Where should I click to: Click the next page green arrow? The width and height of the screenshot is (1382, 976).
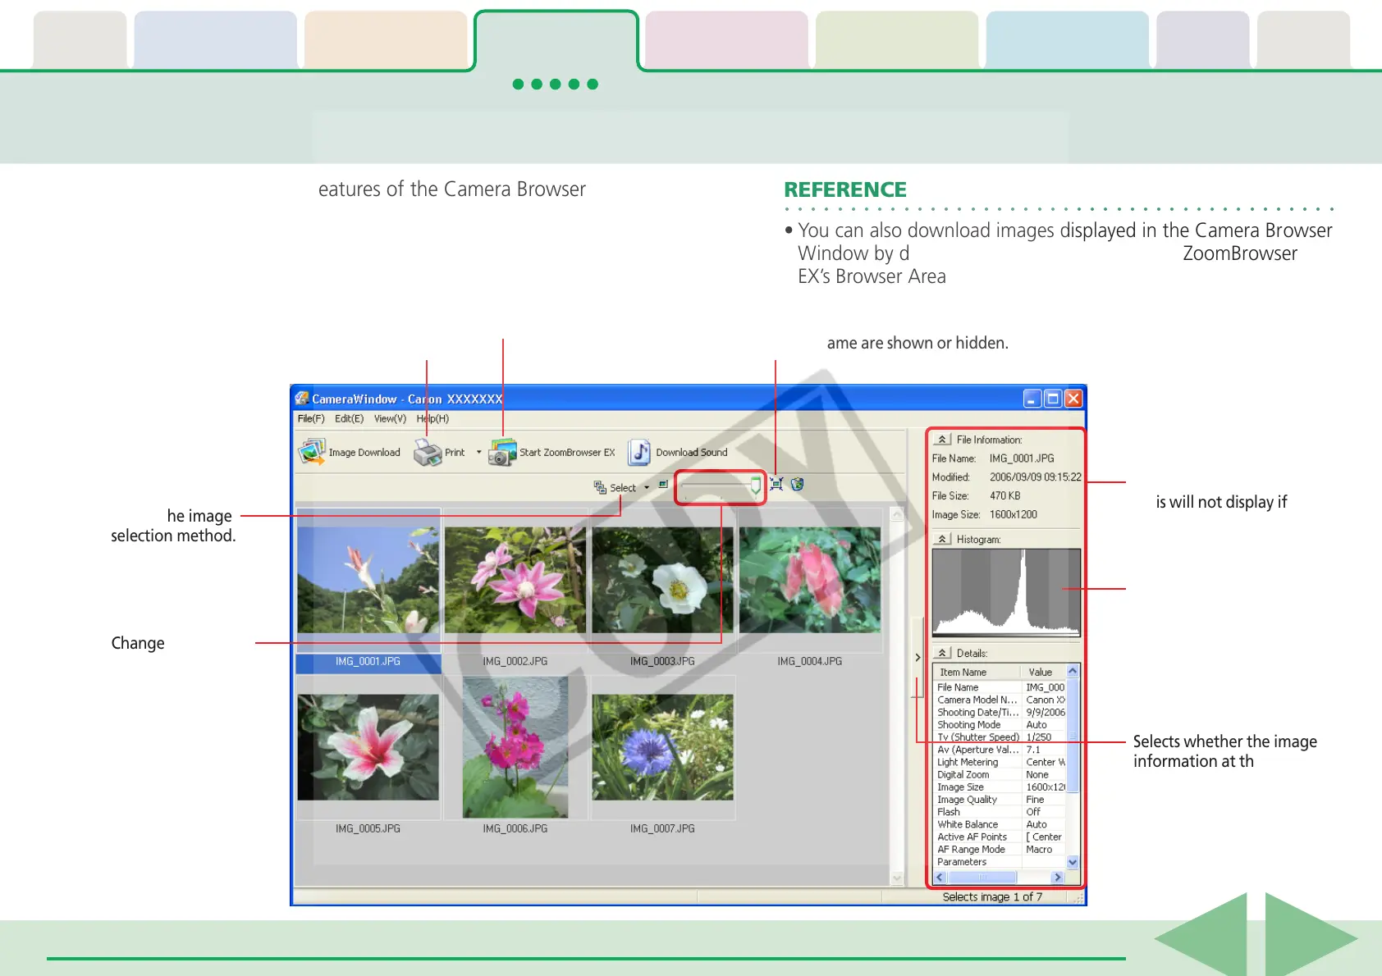click(1308, 937)
